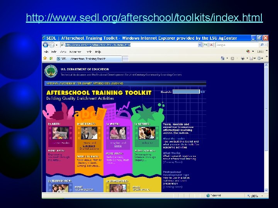Image resolution: width=278 pixels, height=208 pixels.
Task: Open the About the toolkit link
Action: click(174, 139)
